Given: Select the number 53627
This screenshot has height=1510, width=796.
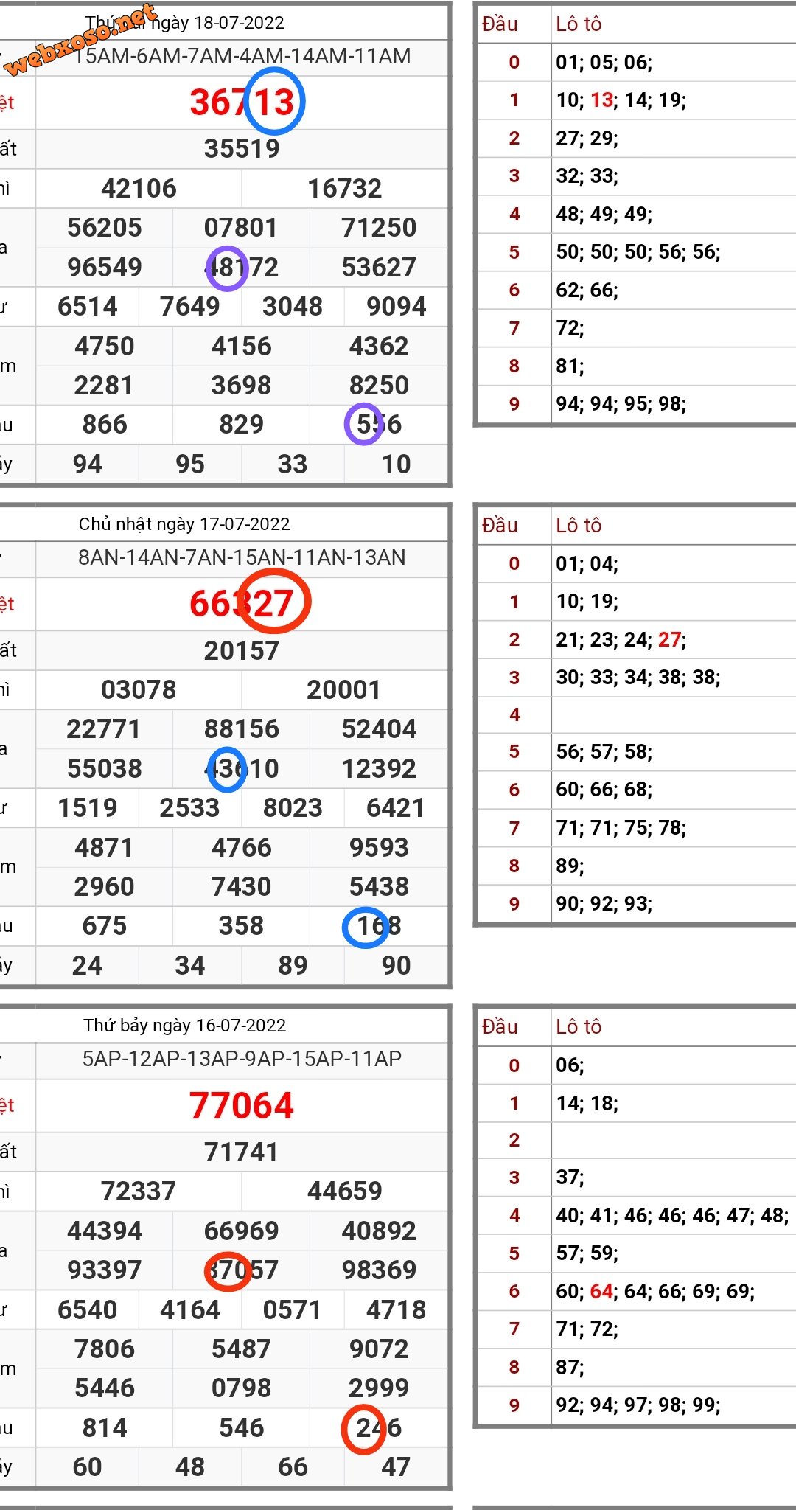Looking at the screenshot, I should [379, 268].
